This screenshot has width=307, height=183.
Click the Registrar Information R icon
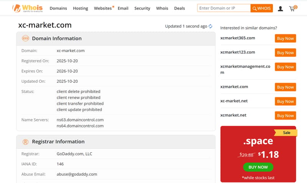(x=25, y=142)
